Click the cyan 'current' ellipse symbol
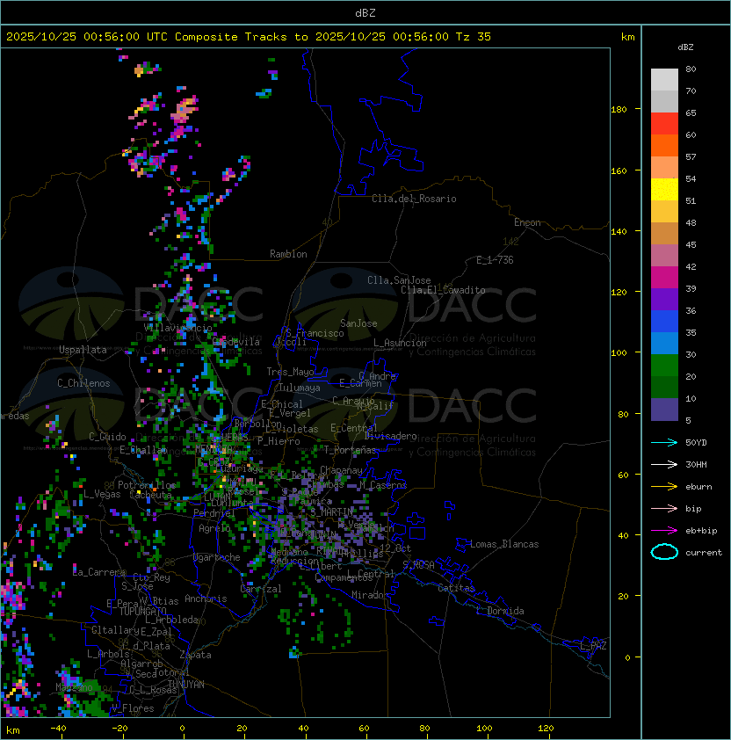Screen dimensions: 731x740 (x=664, y=552)
